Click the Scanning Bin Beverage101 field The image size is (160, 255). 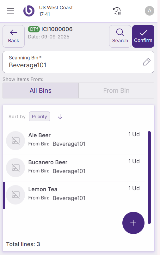click(78, 62)
